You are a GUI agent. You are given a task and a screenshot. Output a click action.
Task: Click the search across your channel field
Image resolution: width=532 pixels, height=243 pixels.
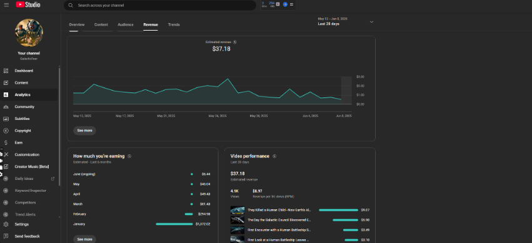pos(160,6)
